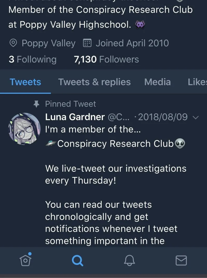
Task: Open the Messages envelope icon
Action: [181, 260]
